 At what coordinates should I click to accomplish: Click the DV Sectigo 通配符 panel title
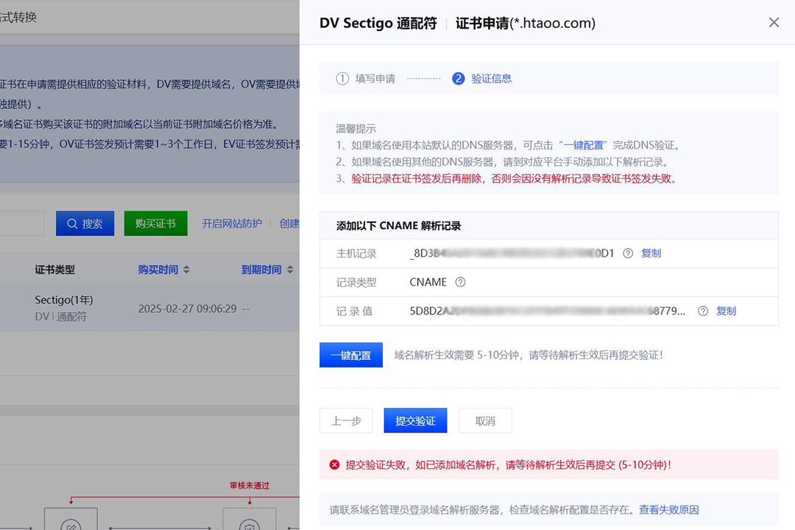click(x=378, y=23)
